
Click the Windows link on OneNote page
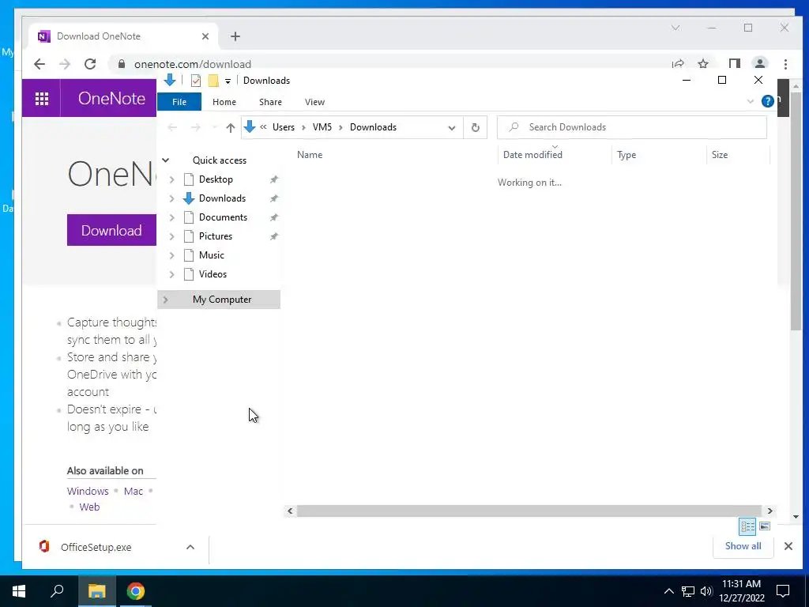pos(88,491)
